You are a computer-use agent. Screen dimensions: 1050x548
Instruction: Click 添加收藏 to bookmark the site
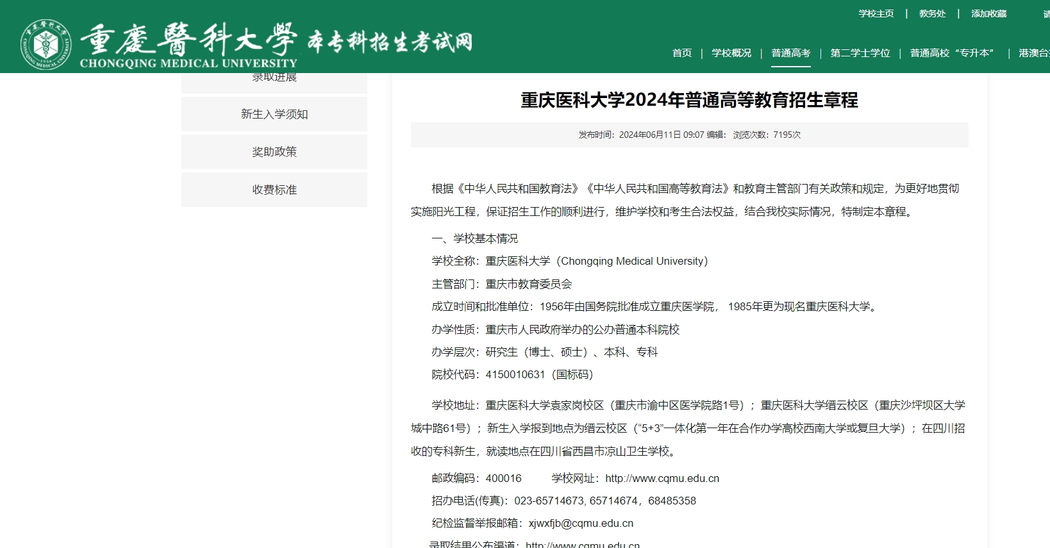click(989, 13)
